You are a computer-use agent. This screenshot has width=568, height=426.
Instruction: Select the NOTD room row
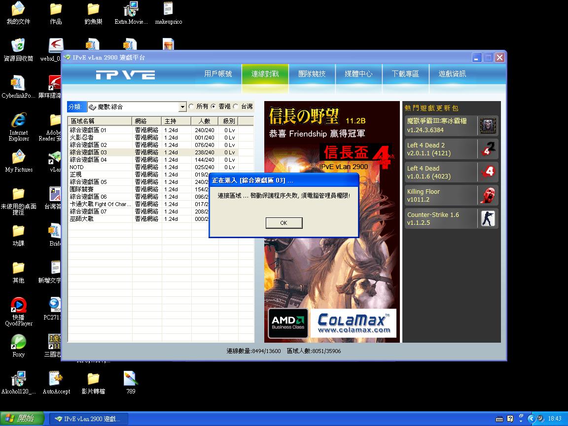(x=160, y=167)
